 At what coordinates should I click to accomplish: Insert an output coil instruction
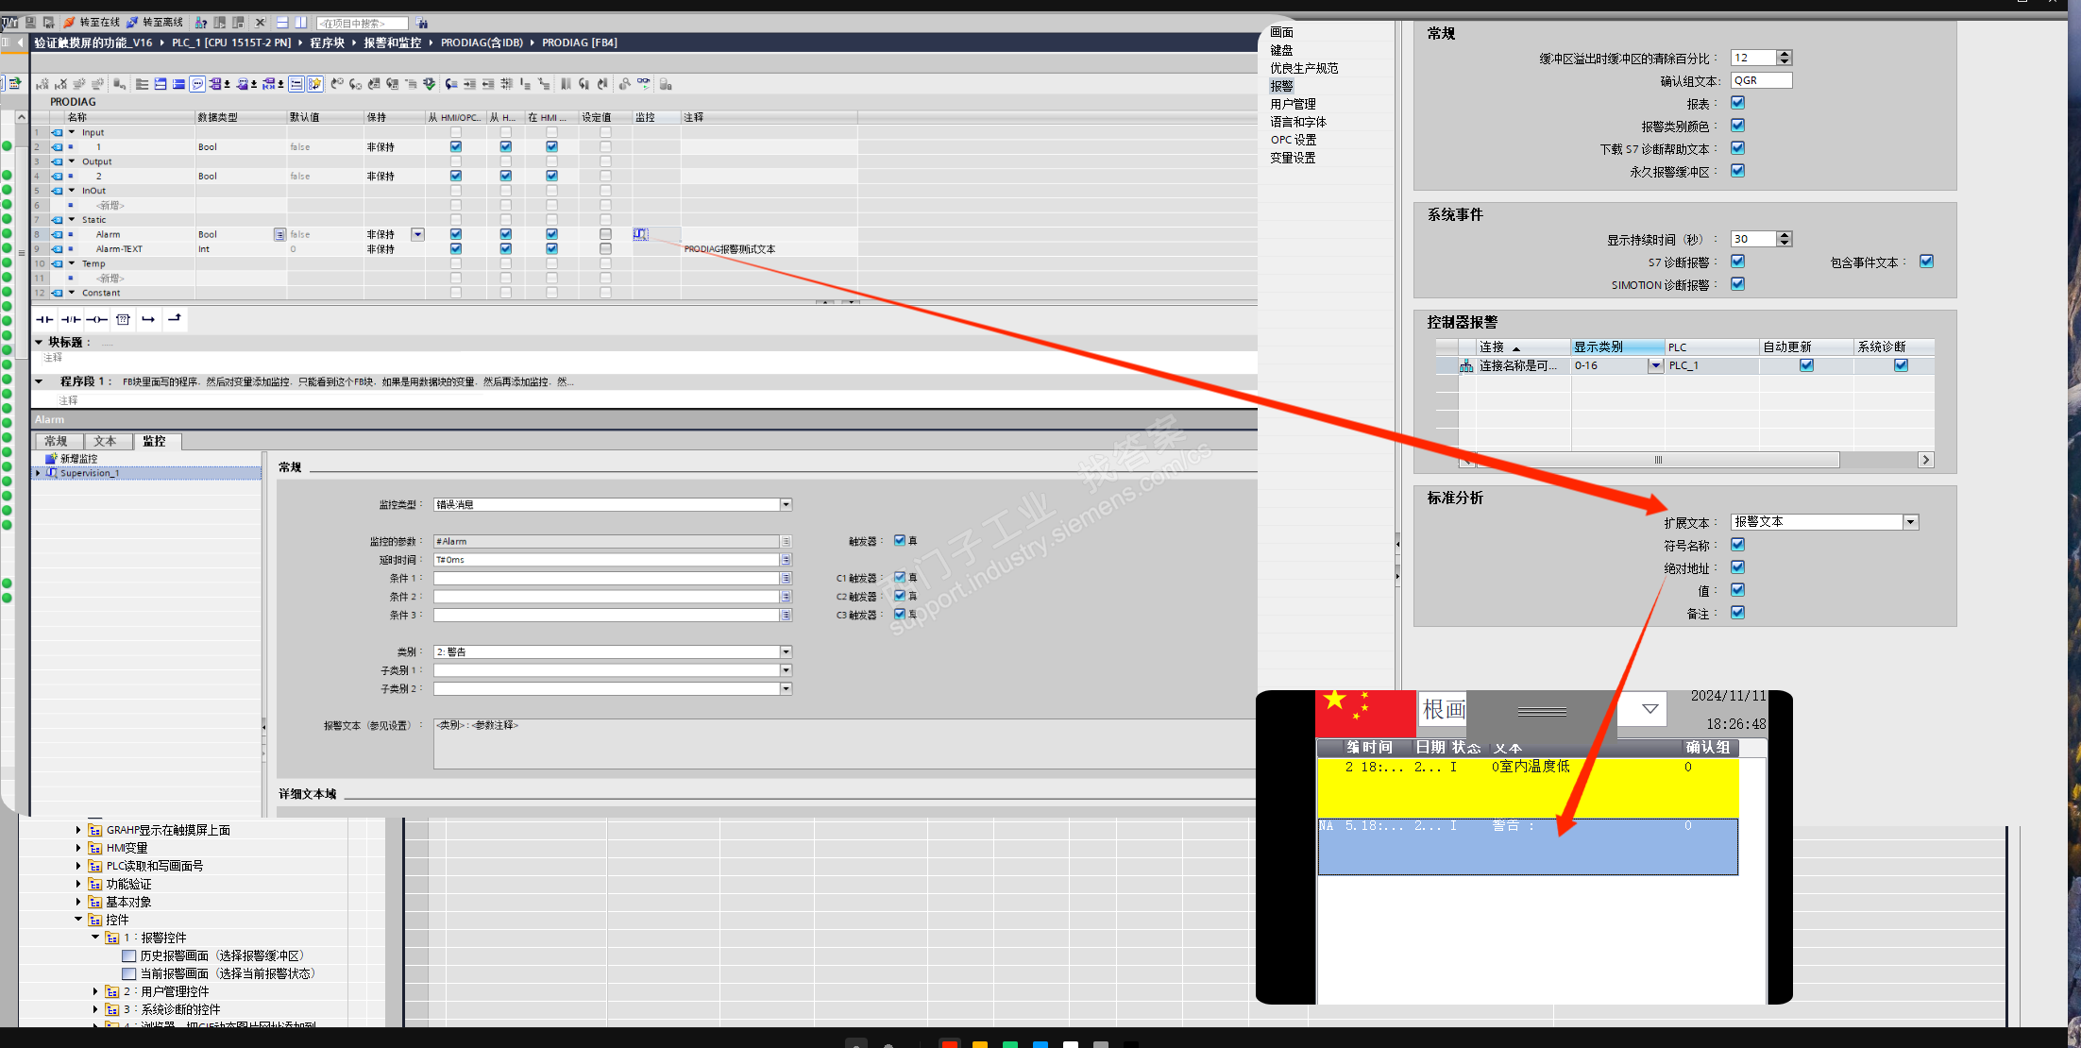[96, 319]
